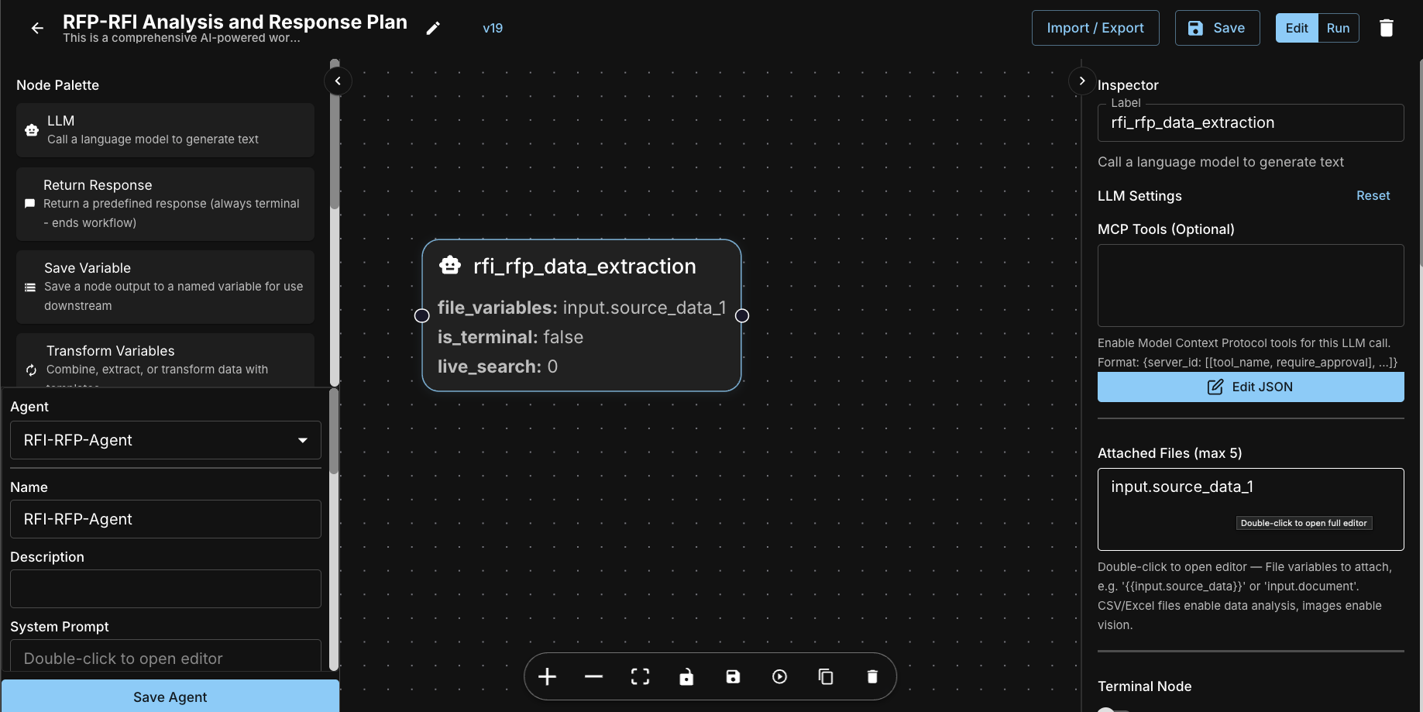1423x712 pixels.
Task: Select the Save Variable palette item
Action: pyautogui.click(x=165, y=287)
